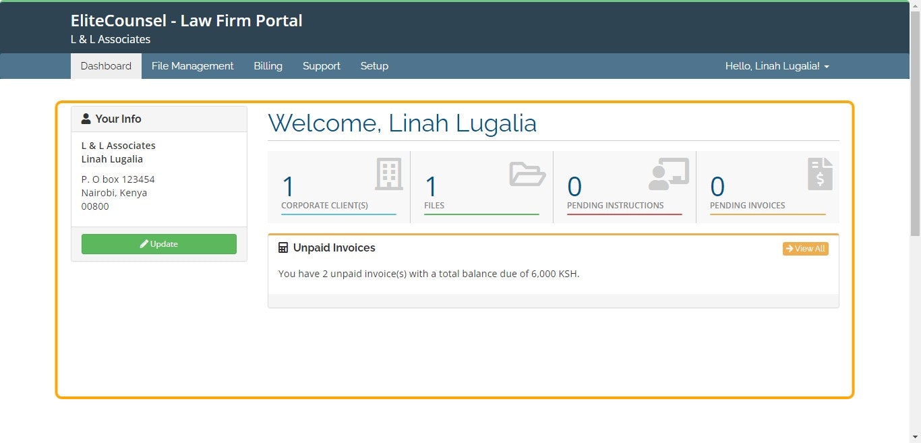Open the File Management menu
This screenshot has width=921, height=443.
pyautogui.click(x=193, y=66)
